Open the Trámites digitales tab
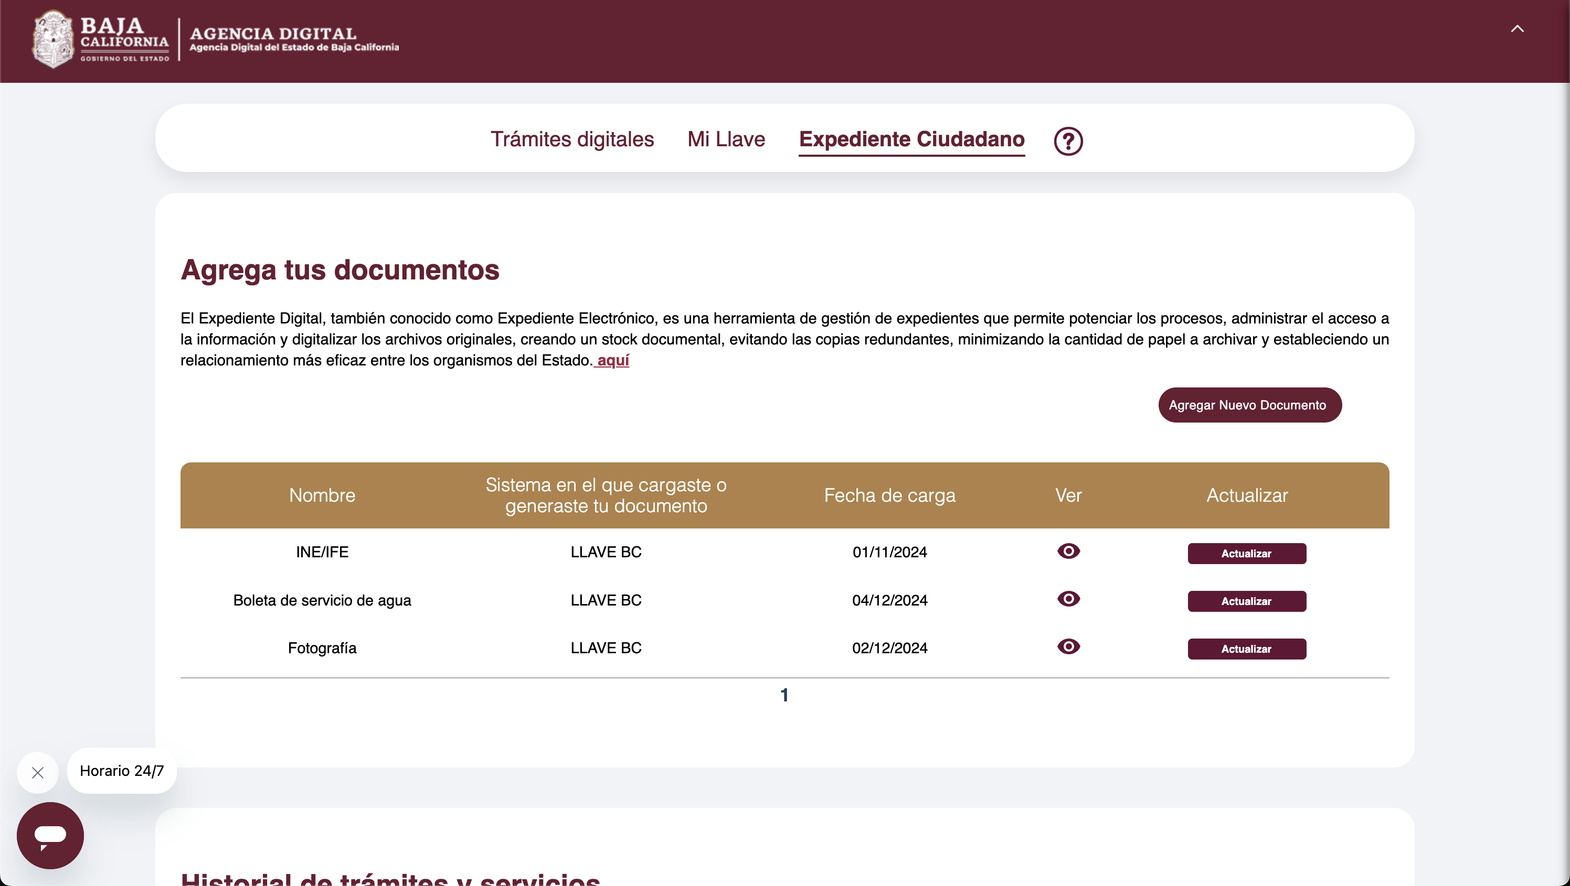 tap(571, 139)
